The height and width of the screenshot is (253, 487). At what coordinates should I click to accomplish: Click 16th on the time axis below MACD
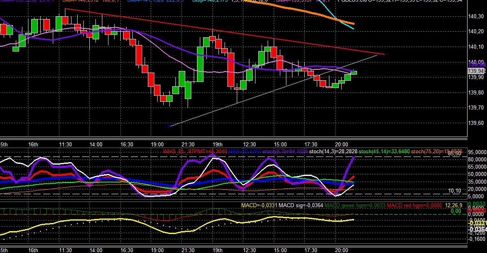[33, 250]
